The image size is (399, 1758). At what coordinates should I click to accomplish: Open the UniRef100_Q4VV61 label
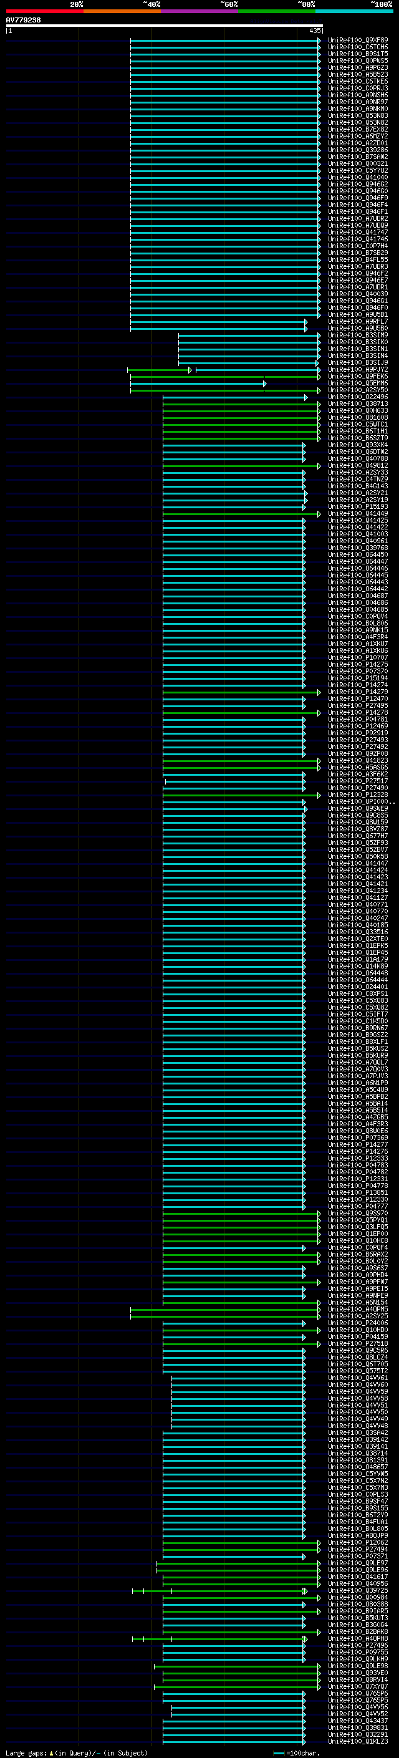click(x=357, y=1378)
